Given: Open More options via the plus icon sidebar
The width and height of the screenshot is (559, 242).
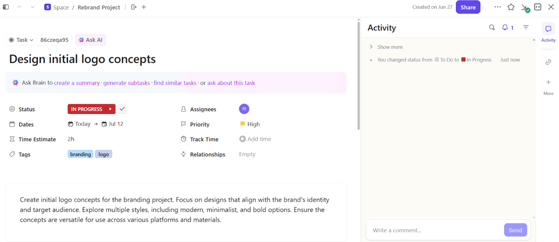Looking at the screenshot, I should [548, 83].
